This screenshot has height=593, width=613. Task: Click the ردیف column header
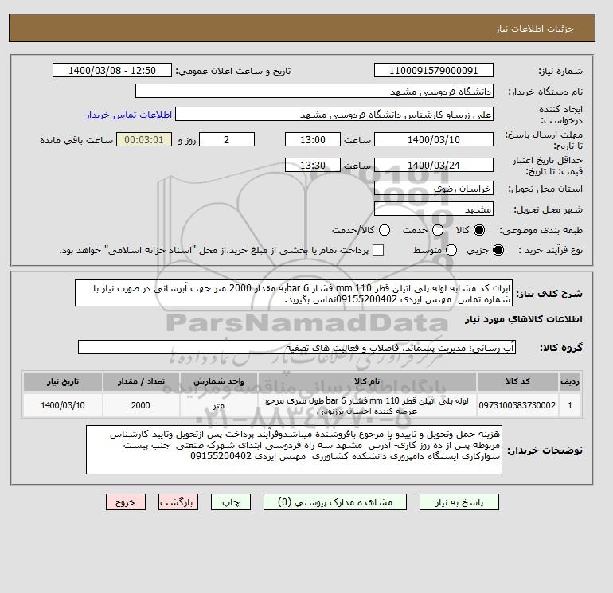[x=570, y=381]
